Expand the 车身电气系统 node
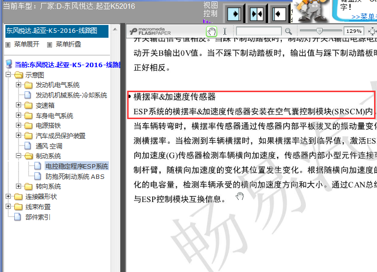The width and height of the screenshot is (377, 272). (18, 115)
